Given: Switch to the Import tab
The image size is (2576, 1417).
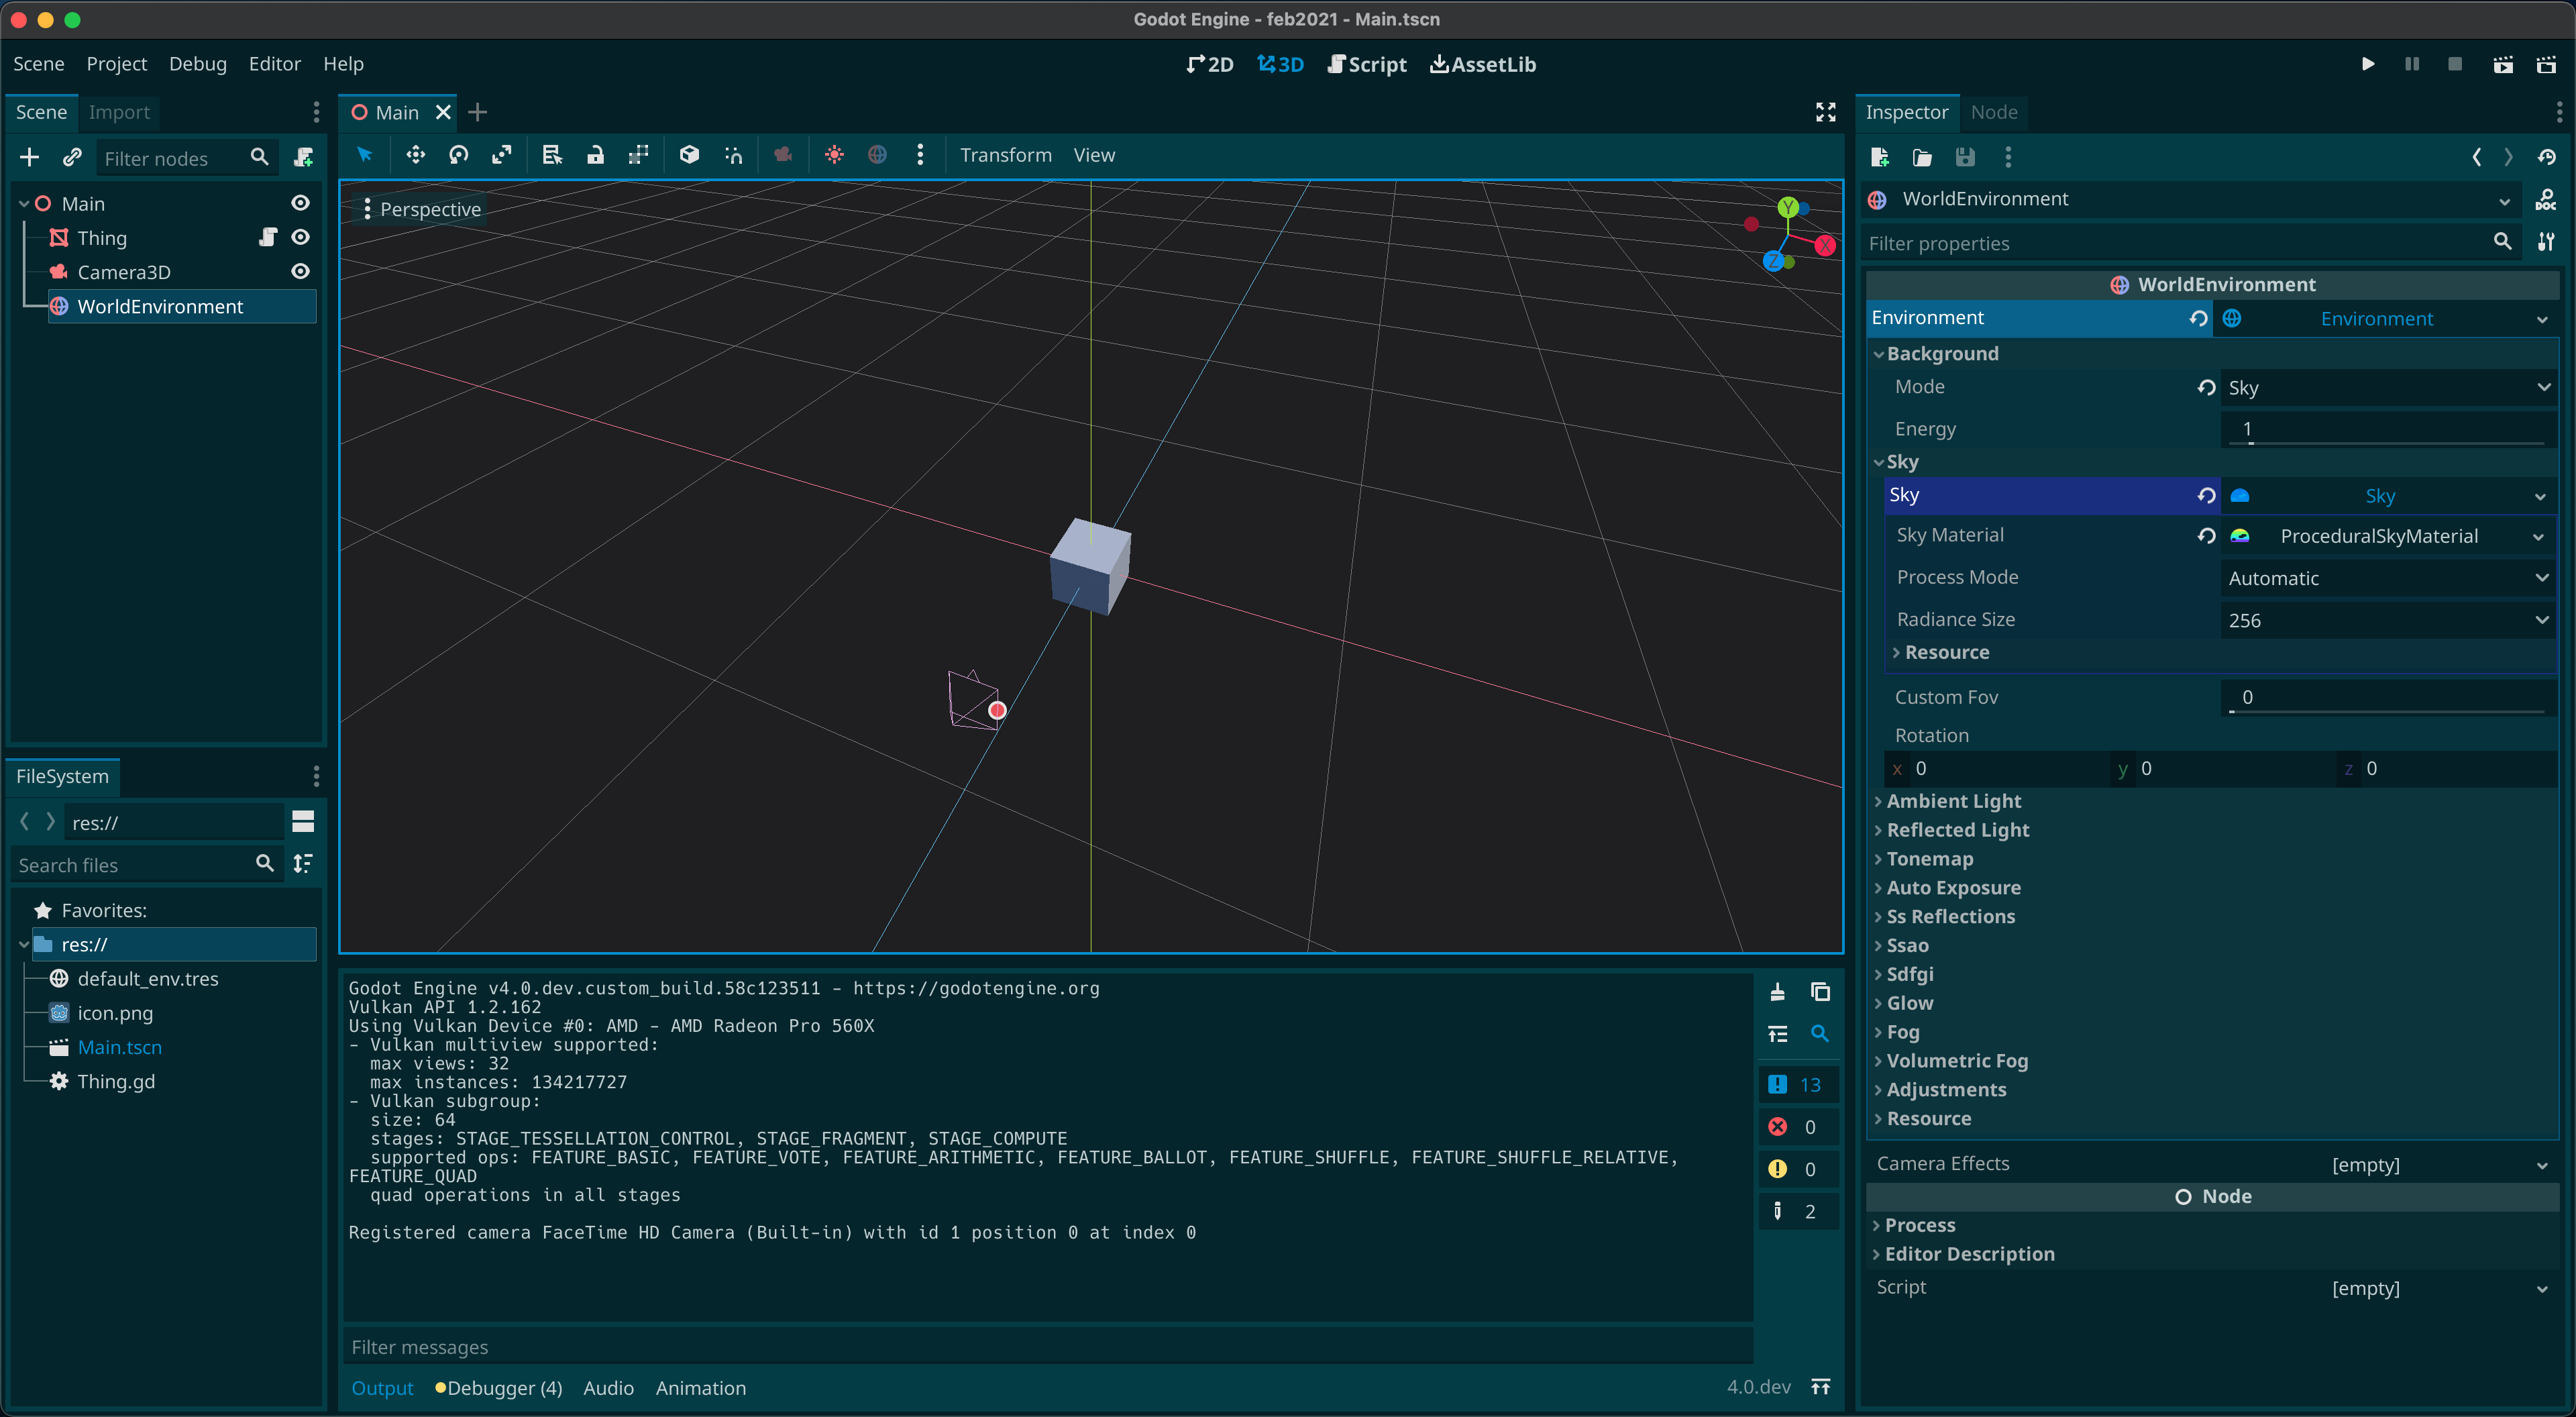Looking at the screenshot, I should [119, 112].
